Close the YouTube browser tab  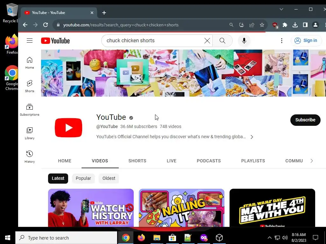92,13
